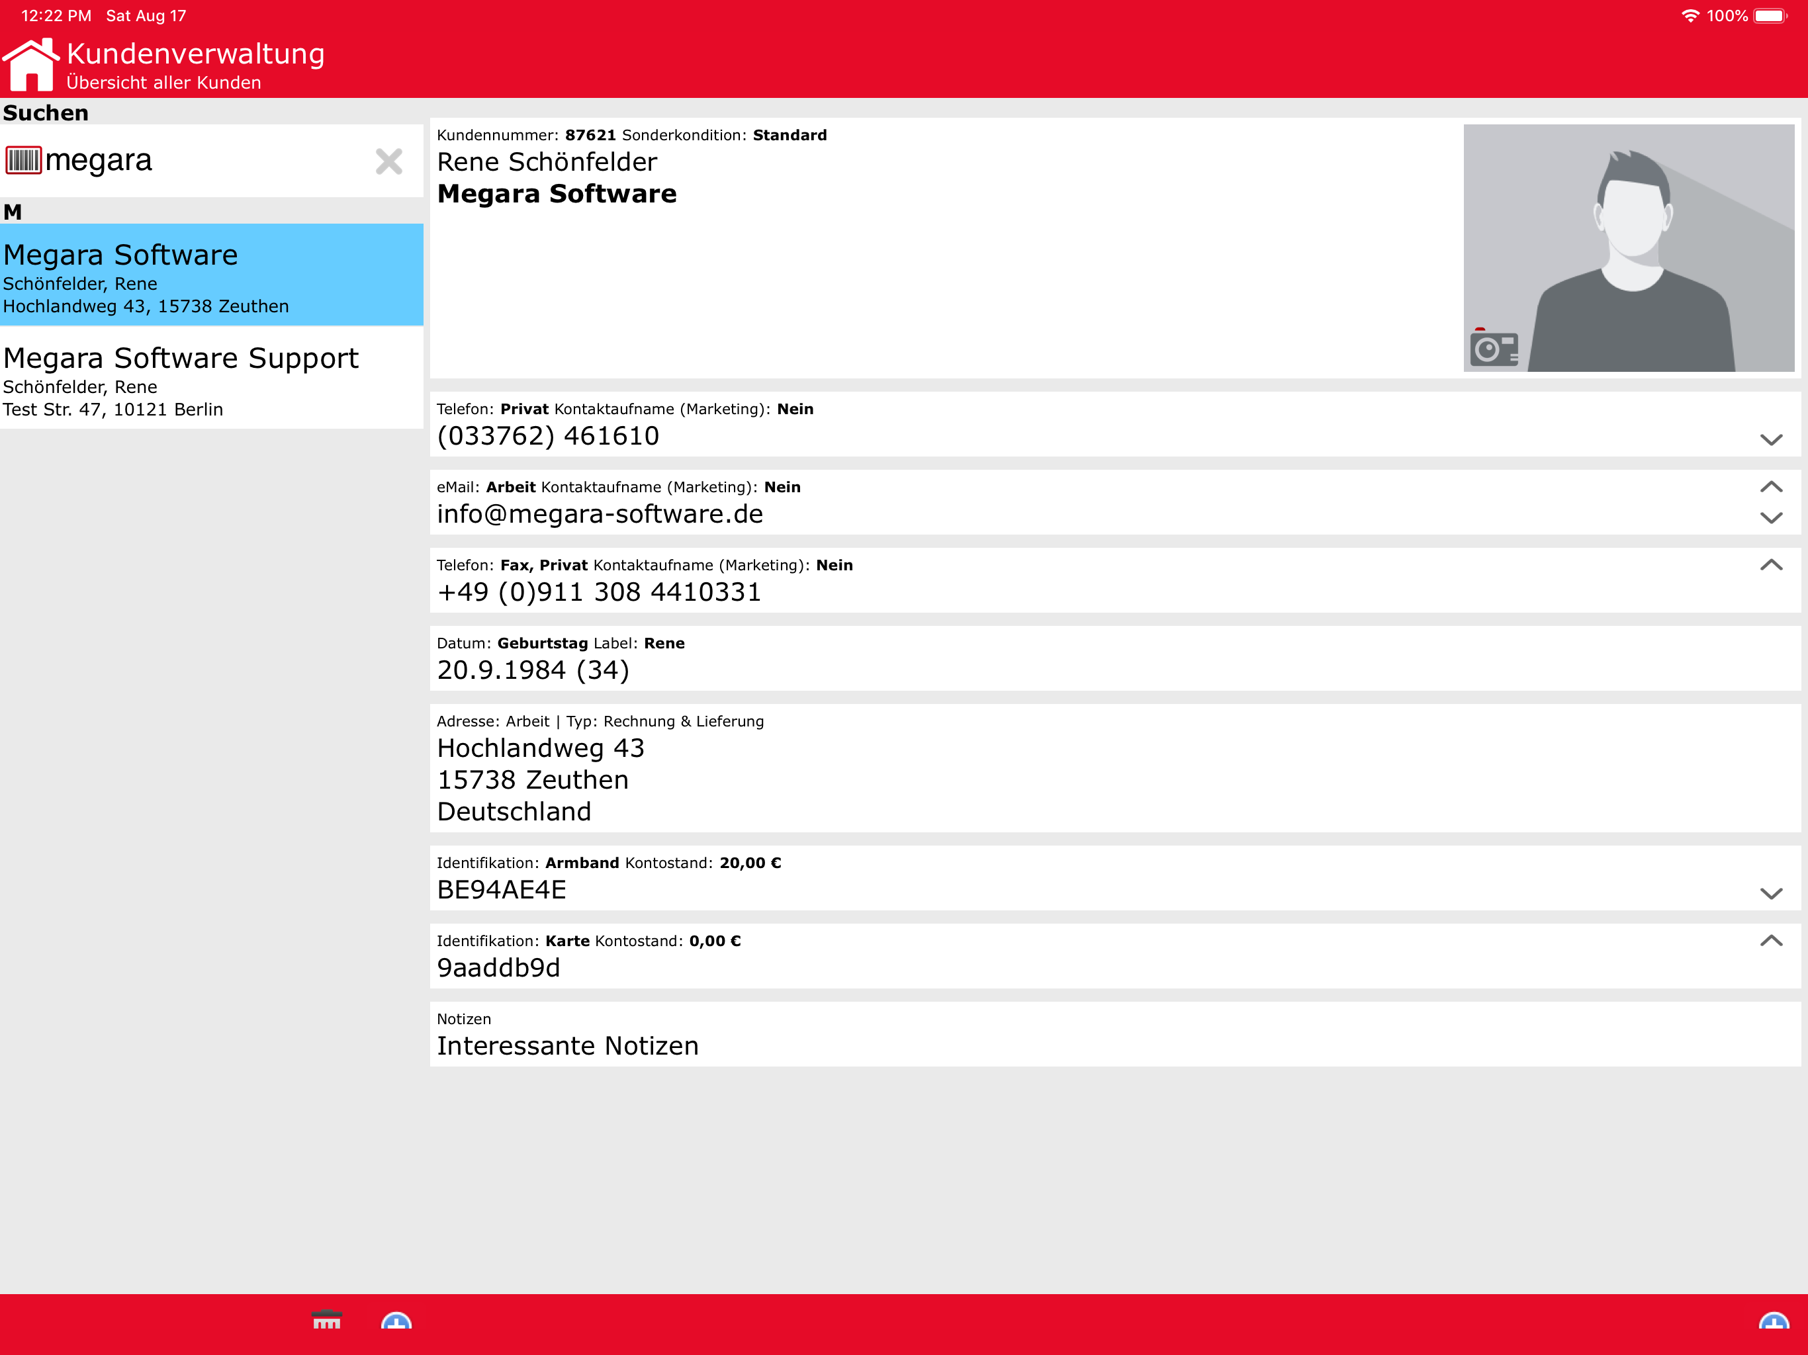Screen dimensions: 1808x1355
Task: Tap the Sat Aug 17 date
Action: [x=146, y=15]
